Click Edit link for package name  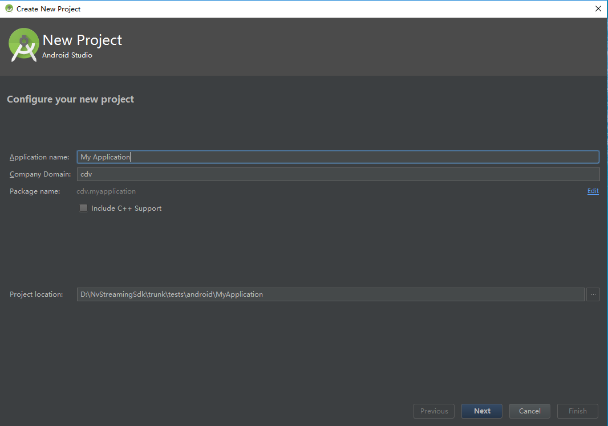tap(593, 191)
